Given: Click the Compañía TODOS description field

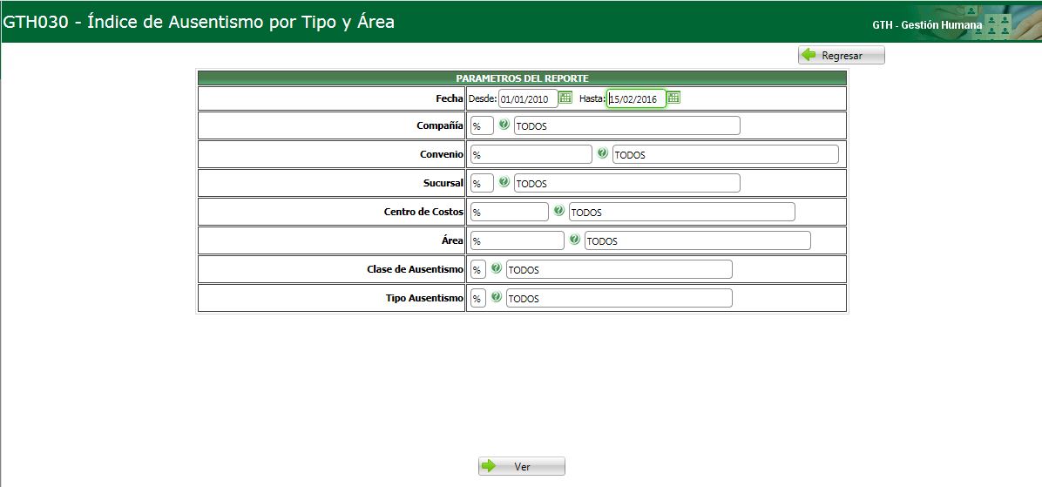Looking at the screenshot, I should pyautogui.click(x=626, y=125).
